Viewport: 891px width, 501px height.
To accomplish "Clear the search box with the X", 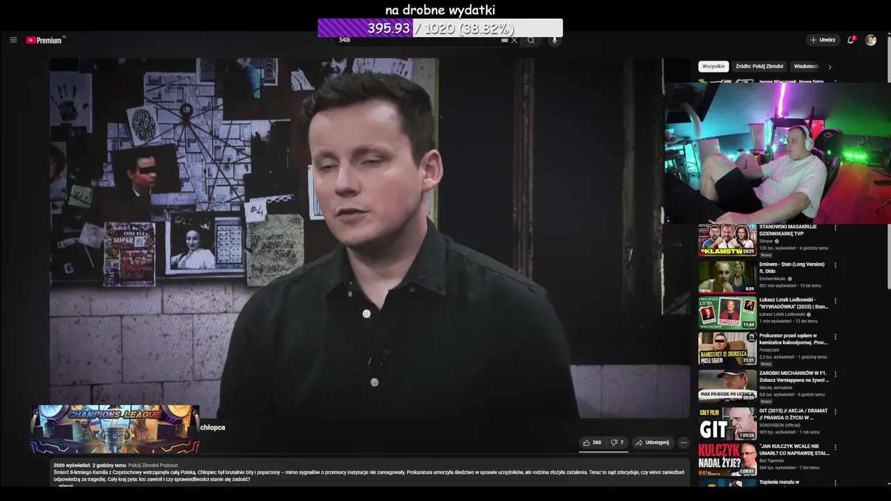I will (x=514, y=40).
